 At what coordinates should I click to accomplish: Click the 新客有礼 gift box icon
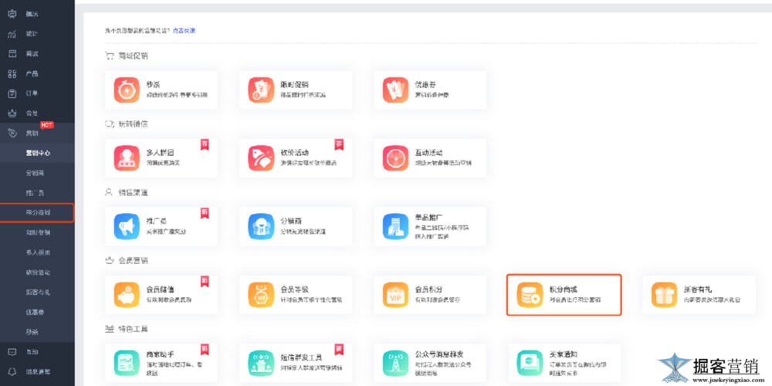[x=663, y=294]
